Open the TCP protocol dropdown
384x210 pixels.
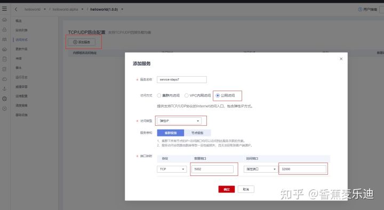[172, 169]
